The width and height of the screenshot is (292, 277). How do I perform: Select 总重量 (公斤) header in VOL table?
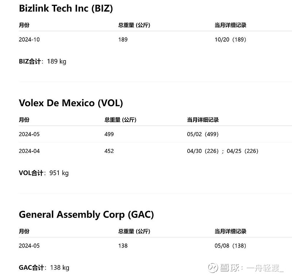click(120, 120)
